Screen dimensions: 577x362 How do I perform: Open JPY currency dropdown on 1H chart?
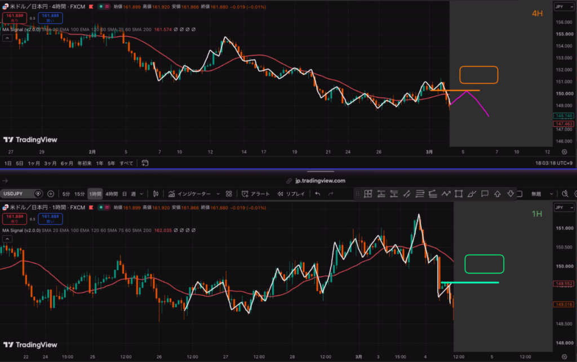tap(564, 208)
